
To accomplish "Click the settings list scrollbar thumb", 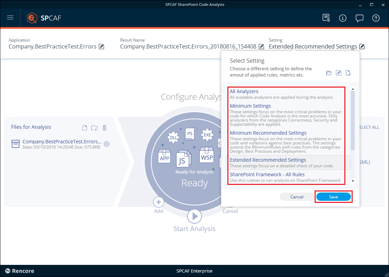I will tap(353, 120).
